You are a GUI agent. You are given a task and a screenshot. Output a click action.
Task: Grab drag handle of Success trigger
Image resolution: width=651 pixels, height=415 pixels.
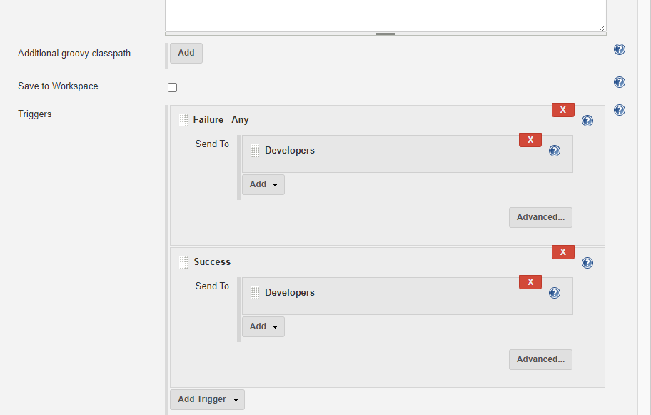click(183, 262)
